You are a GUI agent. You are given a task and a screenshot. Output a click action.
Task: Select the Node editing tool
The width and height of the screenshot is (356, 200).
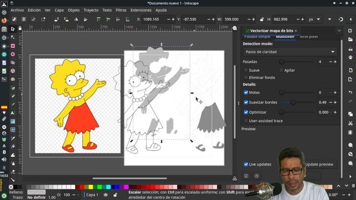(x=13, y=37)
